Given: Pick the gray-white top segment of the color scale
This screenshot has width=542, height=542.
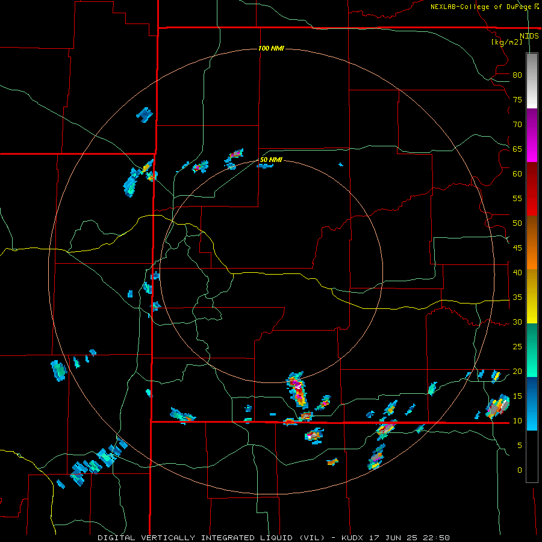Looking at the screenshot, I should [x=532, y=81].
